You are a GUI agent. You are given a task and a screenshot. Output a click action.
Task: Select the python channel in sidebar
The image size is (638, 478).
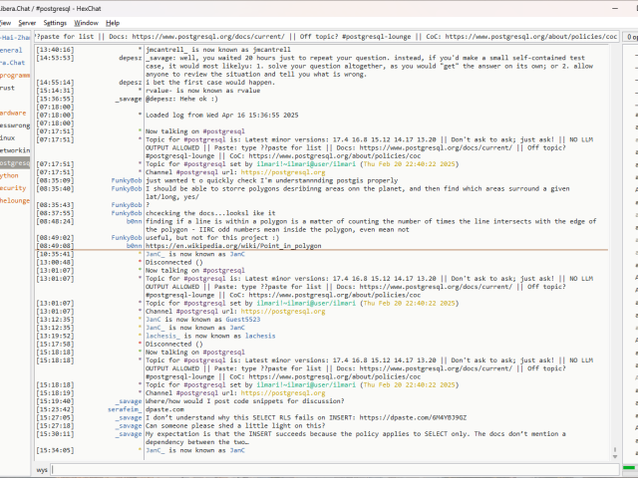pos(9,174)
